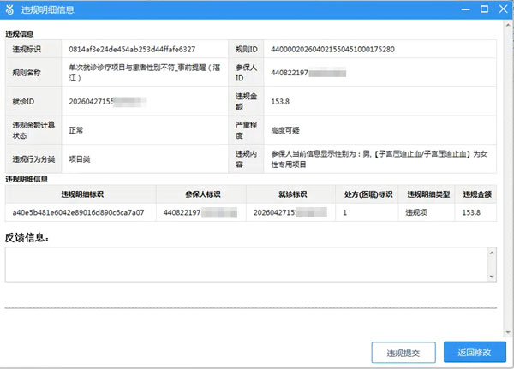Screen dimensions: 514x369
Task: Click detail ID a40e5b481e6042e89016d890c6ca7a07
Action: [x=78, y=212]
